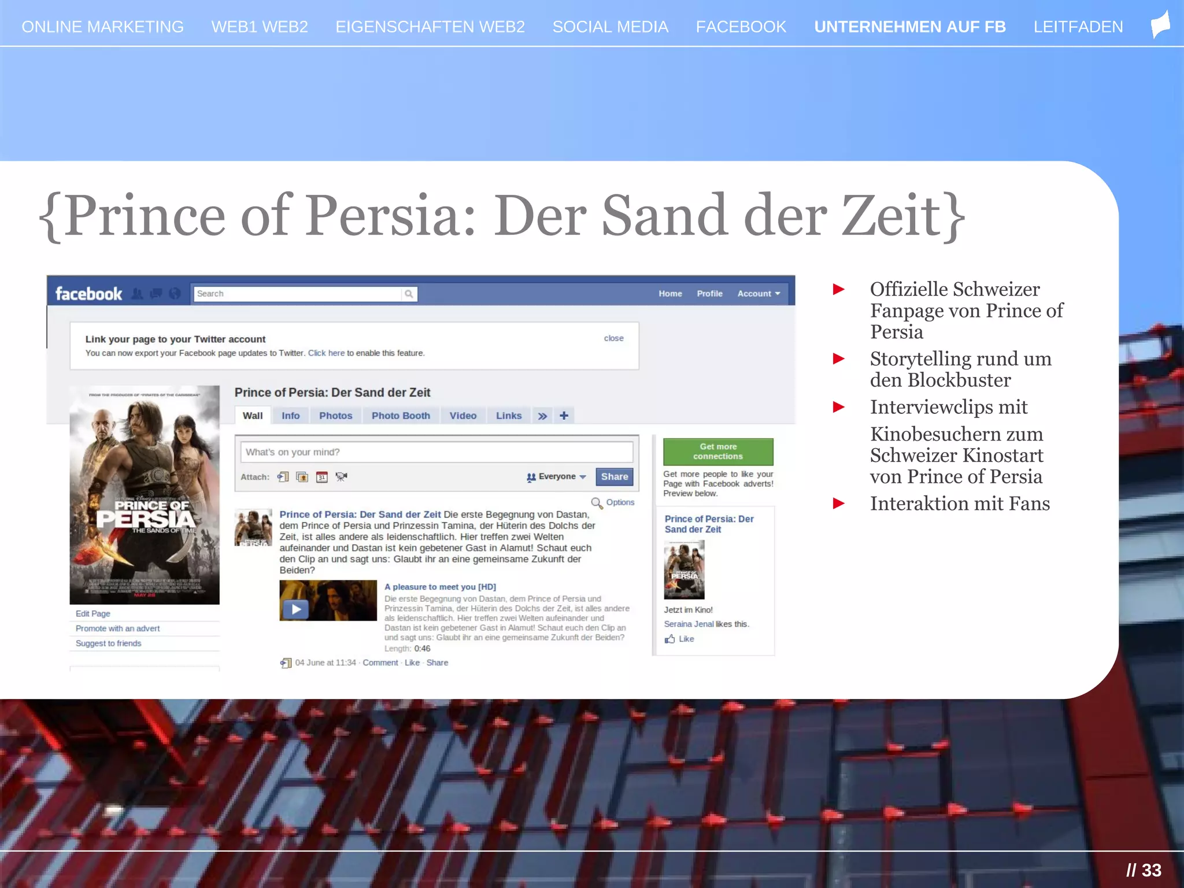Switch to the Photo Booth tab
This screenshot has height=888, width=1184.
click(401, 416)
